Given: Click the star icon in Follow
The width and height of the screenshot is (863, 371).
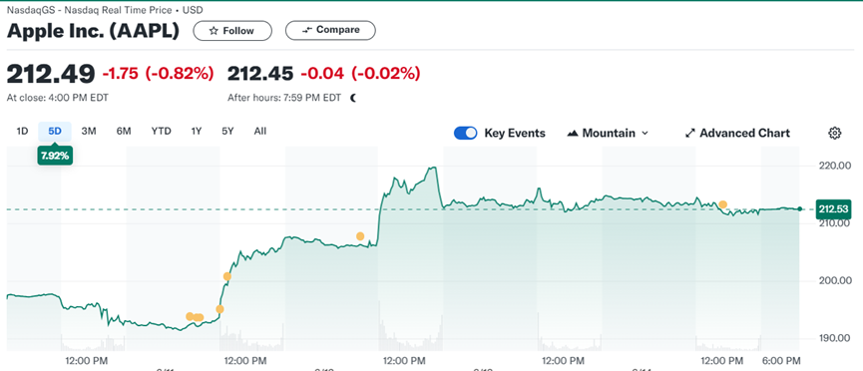Looking at the screenshot, I should click(214, 31).
